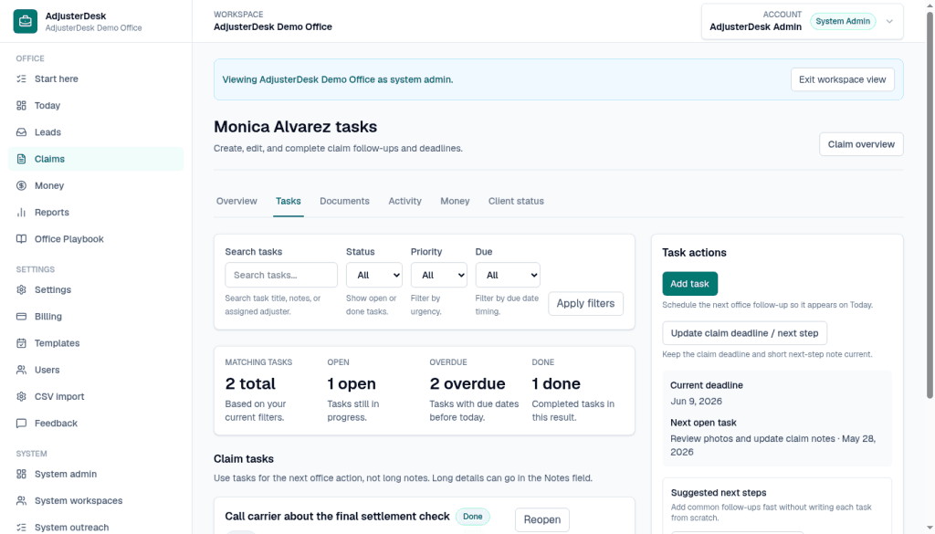935x534 pixels.
Task: Click the Suggested next steps heading
Action: coord(719,493)
